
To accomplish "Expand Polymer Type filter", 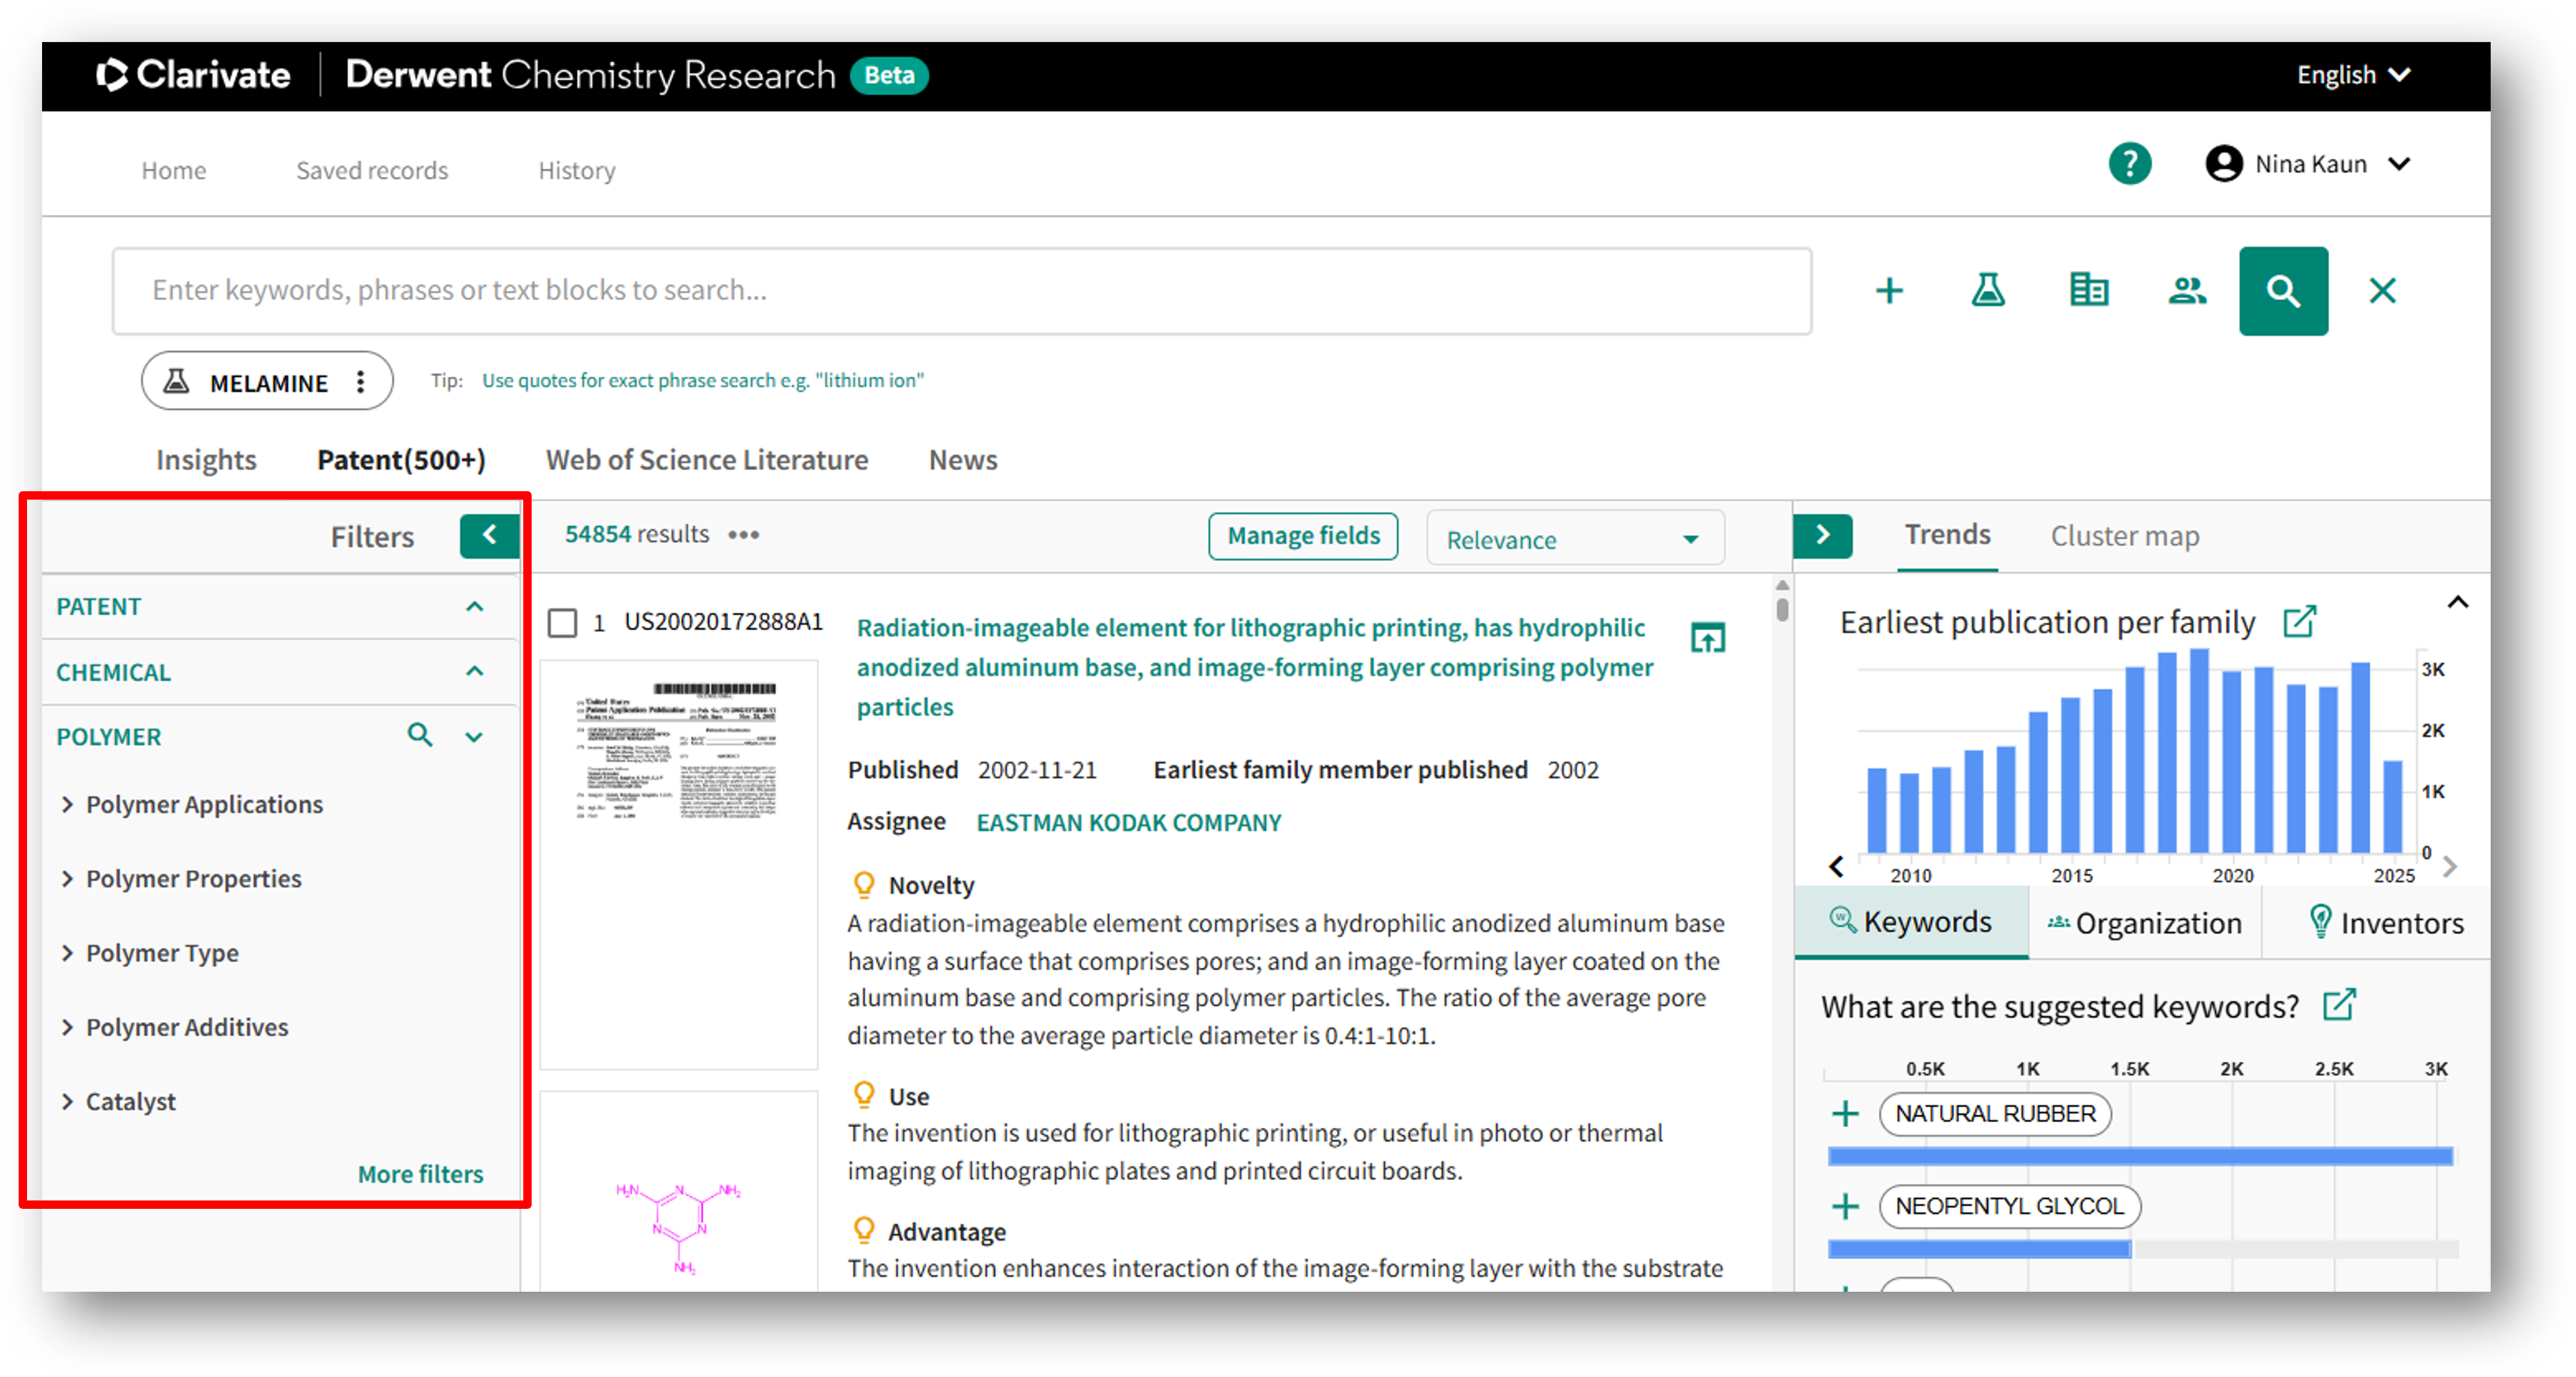I will pyautogui.click(x=67, y=952).
